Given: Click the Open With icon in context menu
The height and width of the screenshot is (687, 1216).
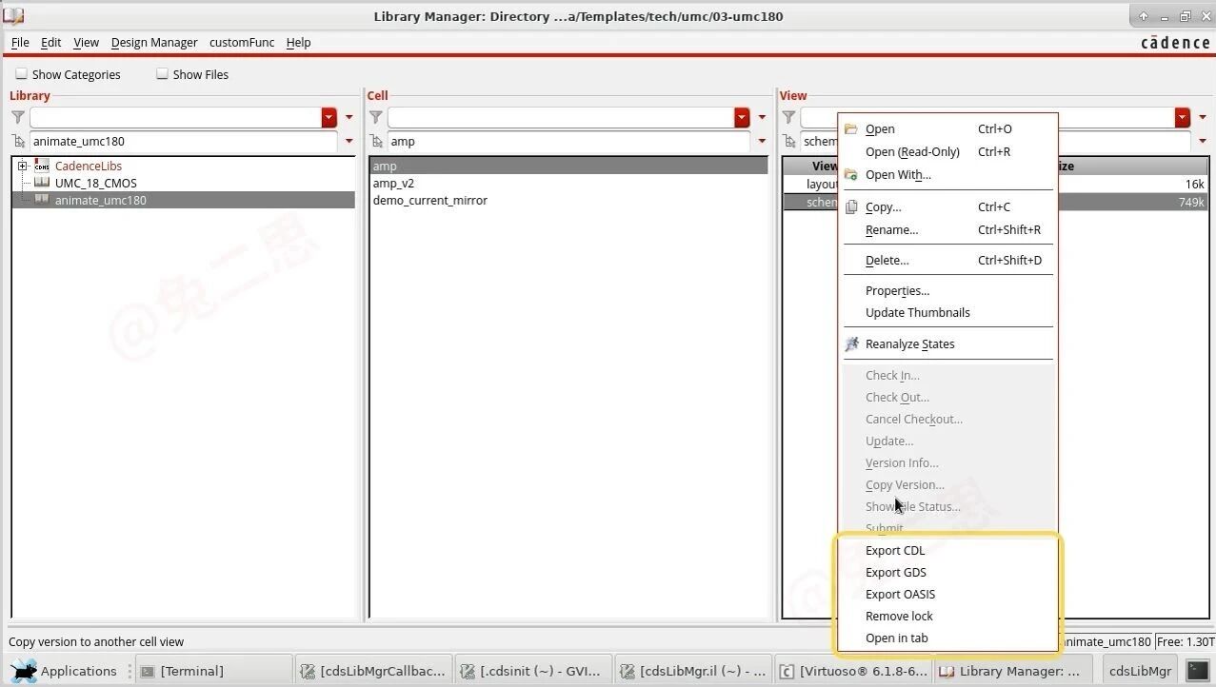Looking at the screenshot, I should pos(851,175).
